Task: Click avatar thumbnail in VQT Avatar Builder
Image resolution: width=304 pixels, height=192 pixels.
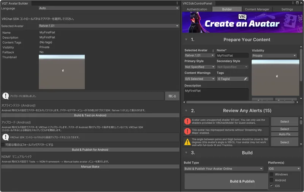Action: coord(62,72)
